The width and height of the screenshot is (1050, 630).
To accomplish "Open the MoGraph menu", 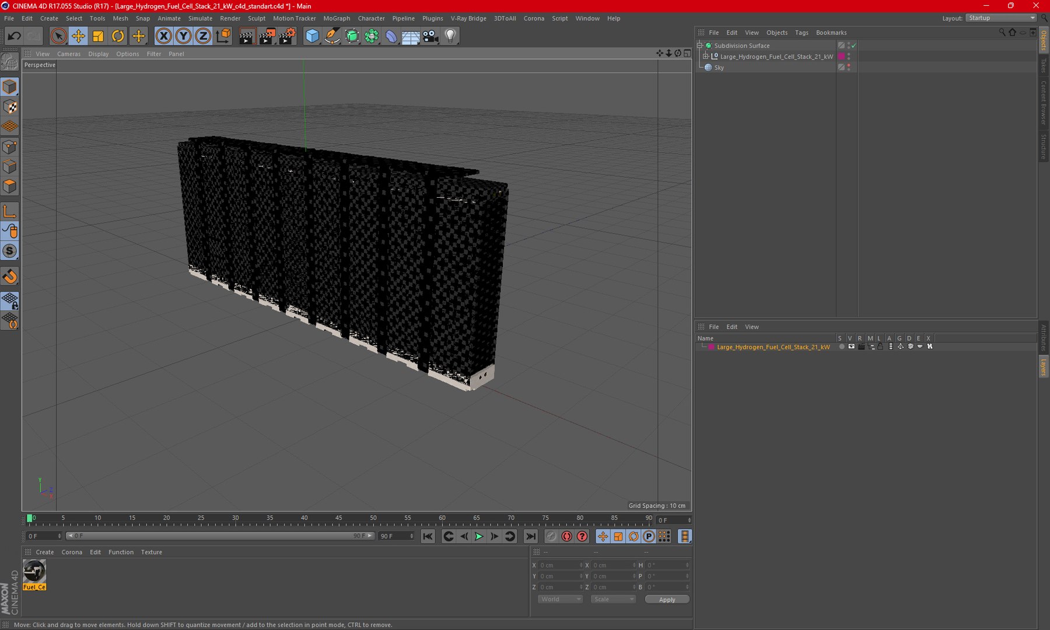I will (x=337, y=18).
